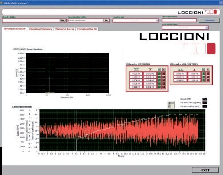Click the red fail header icon in VM Results STATIONARY
223x175 pixels.
coord(164,69)
